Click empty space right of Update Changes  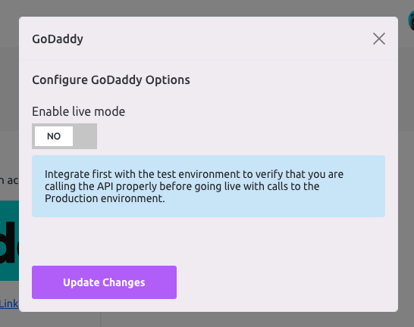(285, 282)
